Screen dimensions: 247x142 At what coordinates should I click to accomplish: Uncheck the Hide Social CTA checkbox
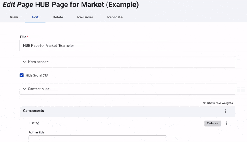tap(22, 75)
